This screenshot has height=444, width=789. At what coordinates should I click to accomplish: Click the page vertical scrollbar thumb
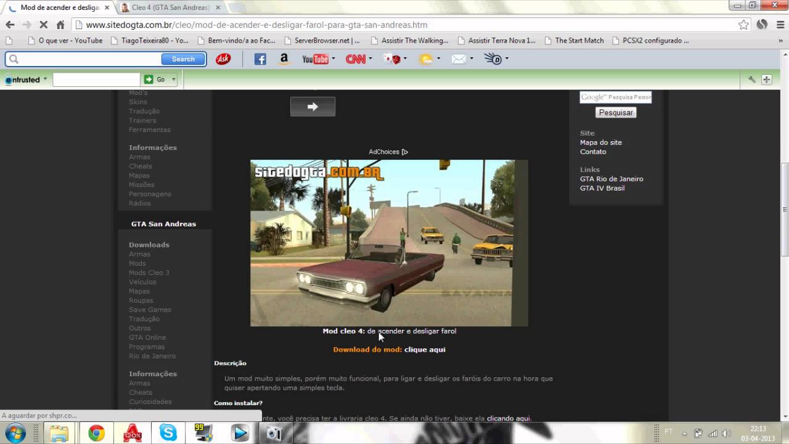coord(784,210)
